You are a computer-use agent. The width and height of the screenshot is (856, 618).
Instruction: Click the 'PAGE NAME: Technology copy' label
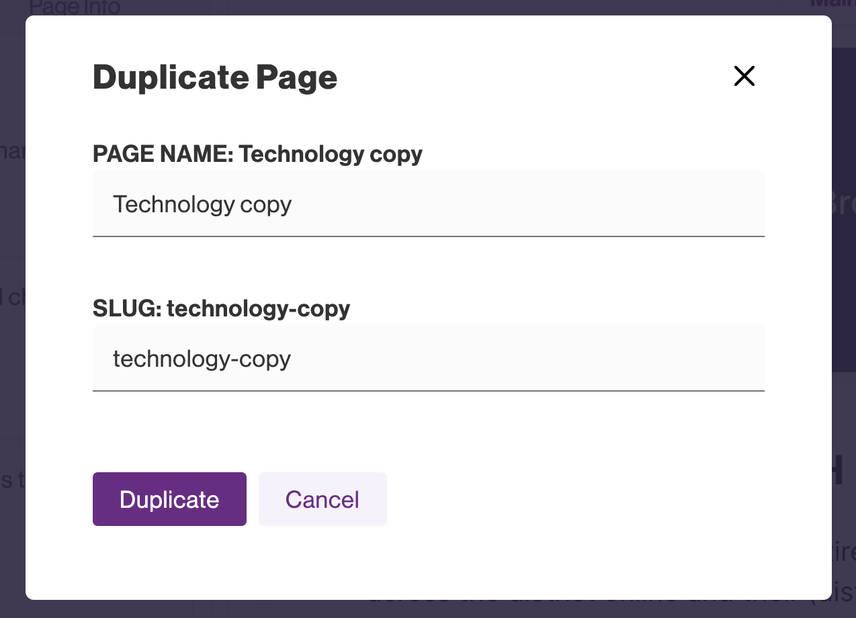[257, 154]
